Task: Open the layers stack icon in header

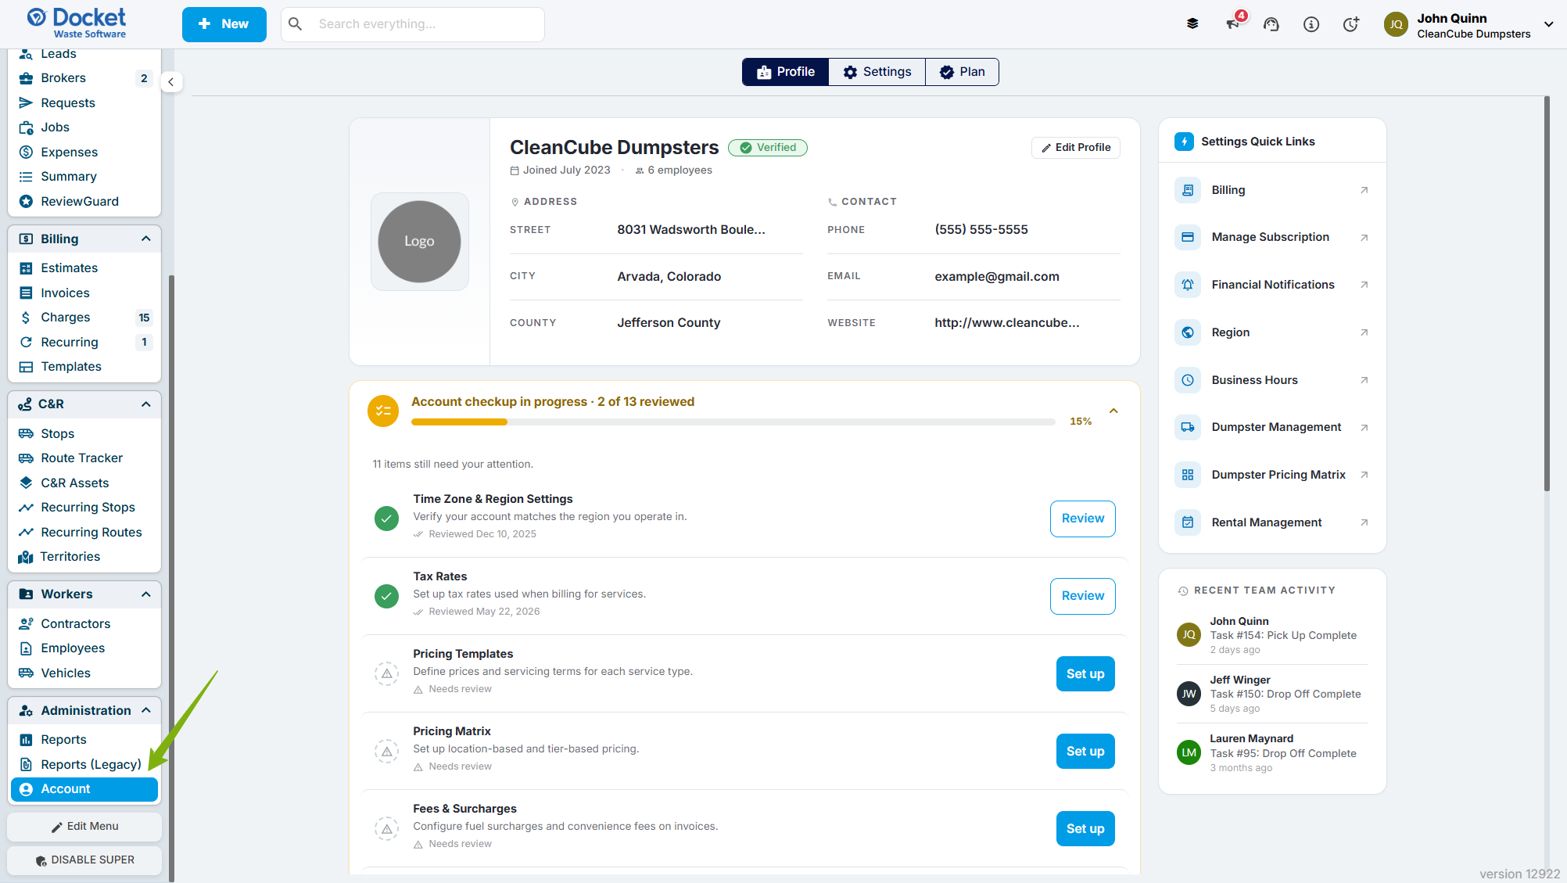Action: tap(1192, 24)
